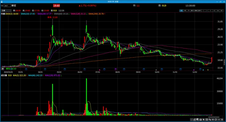This screenshot has width=226, height=122.
Task: Select the 日 daily period tab
Action: click(181, 11)
